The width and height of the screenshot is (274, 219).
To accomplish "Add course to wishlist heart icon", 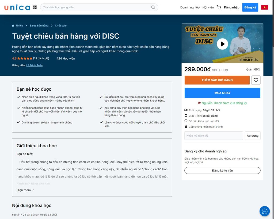I will (x=256, y=80).
